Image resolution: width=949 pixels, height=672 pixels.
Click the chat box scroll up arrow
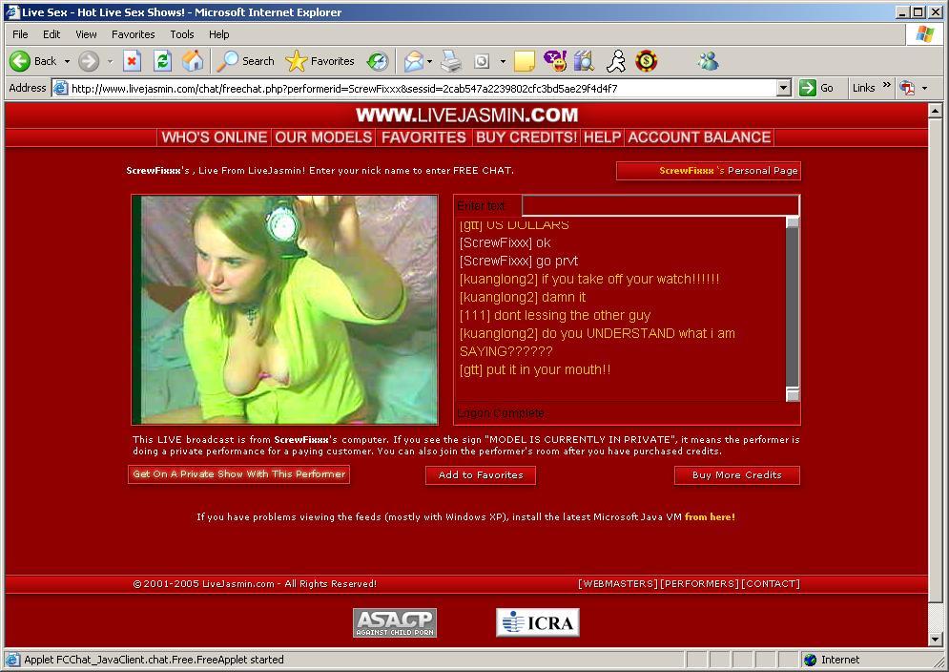point(793,222)
